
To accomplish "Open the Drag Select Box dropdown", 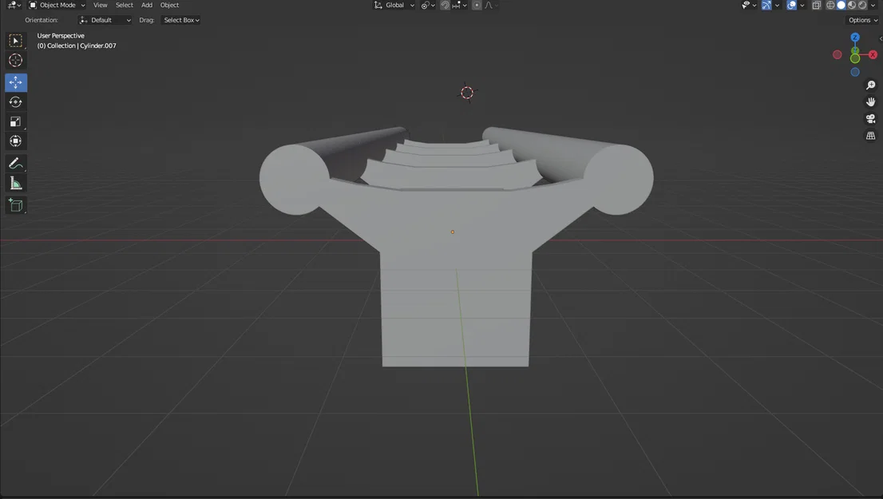I will coord(180,20).
